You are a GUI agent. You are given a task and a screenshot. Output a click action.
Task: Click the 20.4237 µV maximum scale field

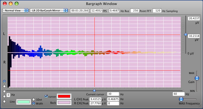[194, 18]
